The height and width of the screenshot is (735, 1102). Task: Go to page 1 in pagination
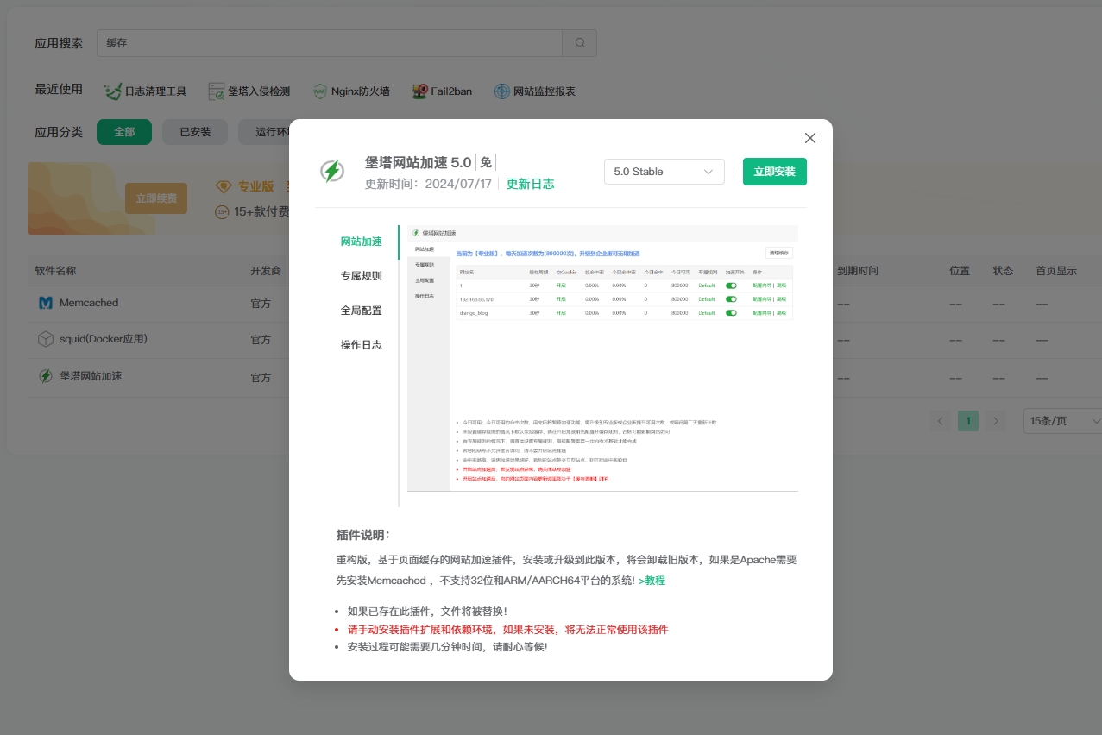(x=968, y=421)
